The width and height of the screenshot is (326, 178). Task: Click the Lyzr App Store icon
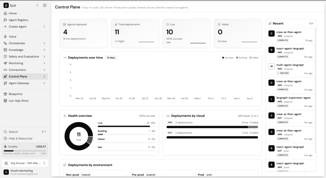click(x=5, y=101)
